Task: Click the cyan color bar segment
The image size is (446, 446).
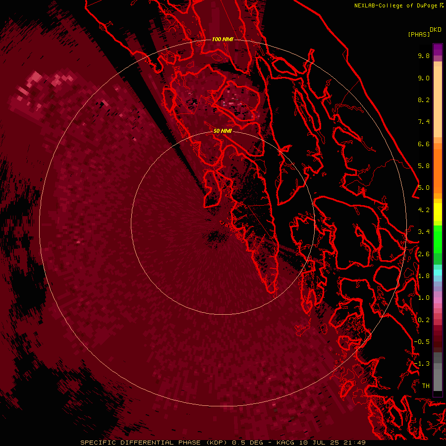Action: click(438, 272)
